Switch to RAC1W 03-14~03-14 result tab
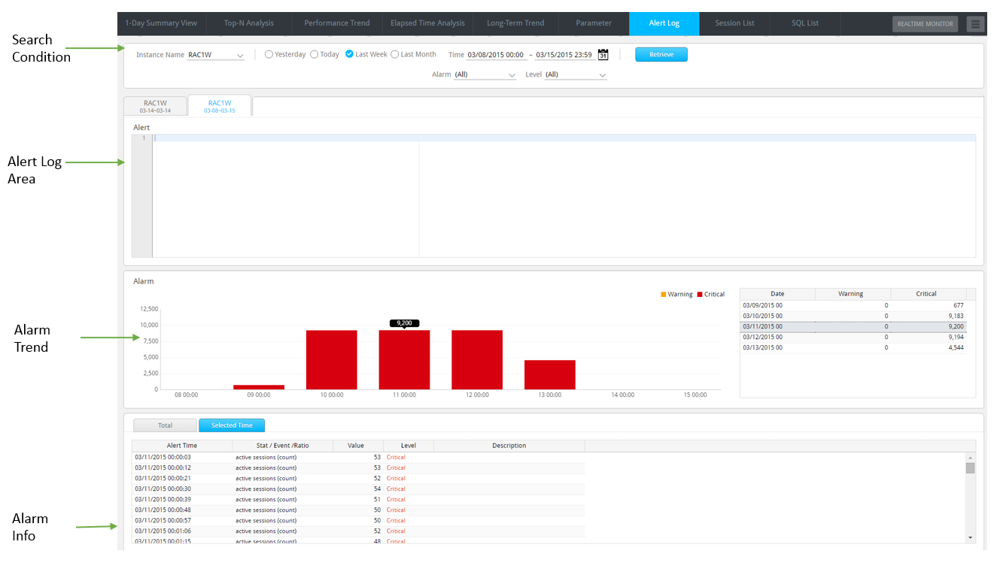The height and width of the screenshot is (566, 994). coord(155,106)
